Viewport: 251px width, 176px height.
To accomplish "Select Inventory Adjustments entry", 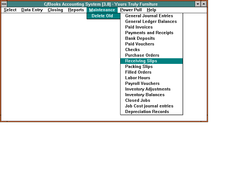I will coord(148,89).
